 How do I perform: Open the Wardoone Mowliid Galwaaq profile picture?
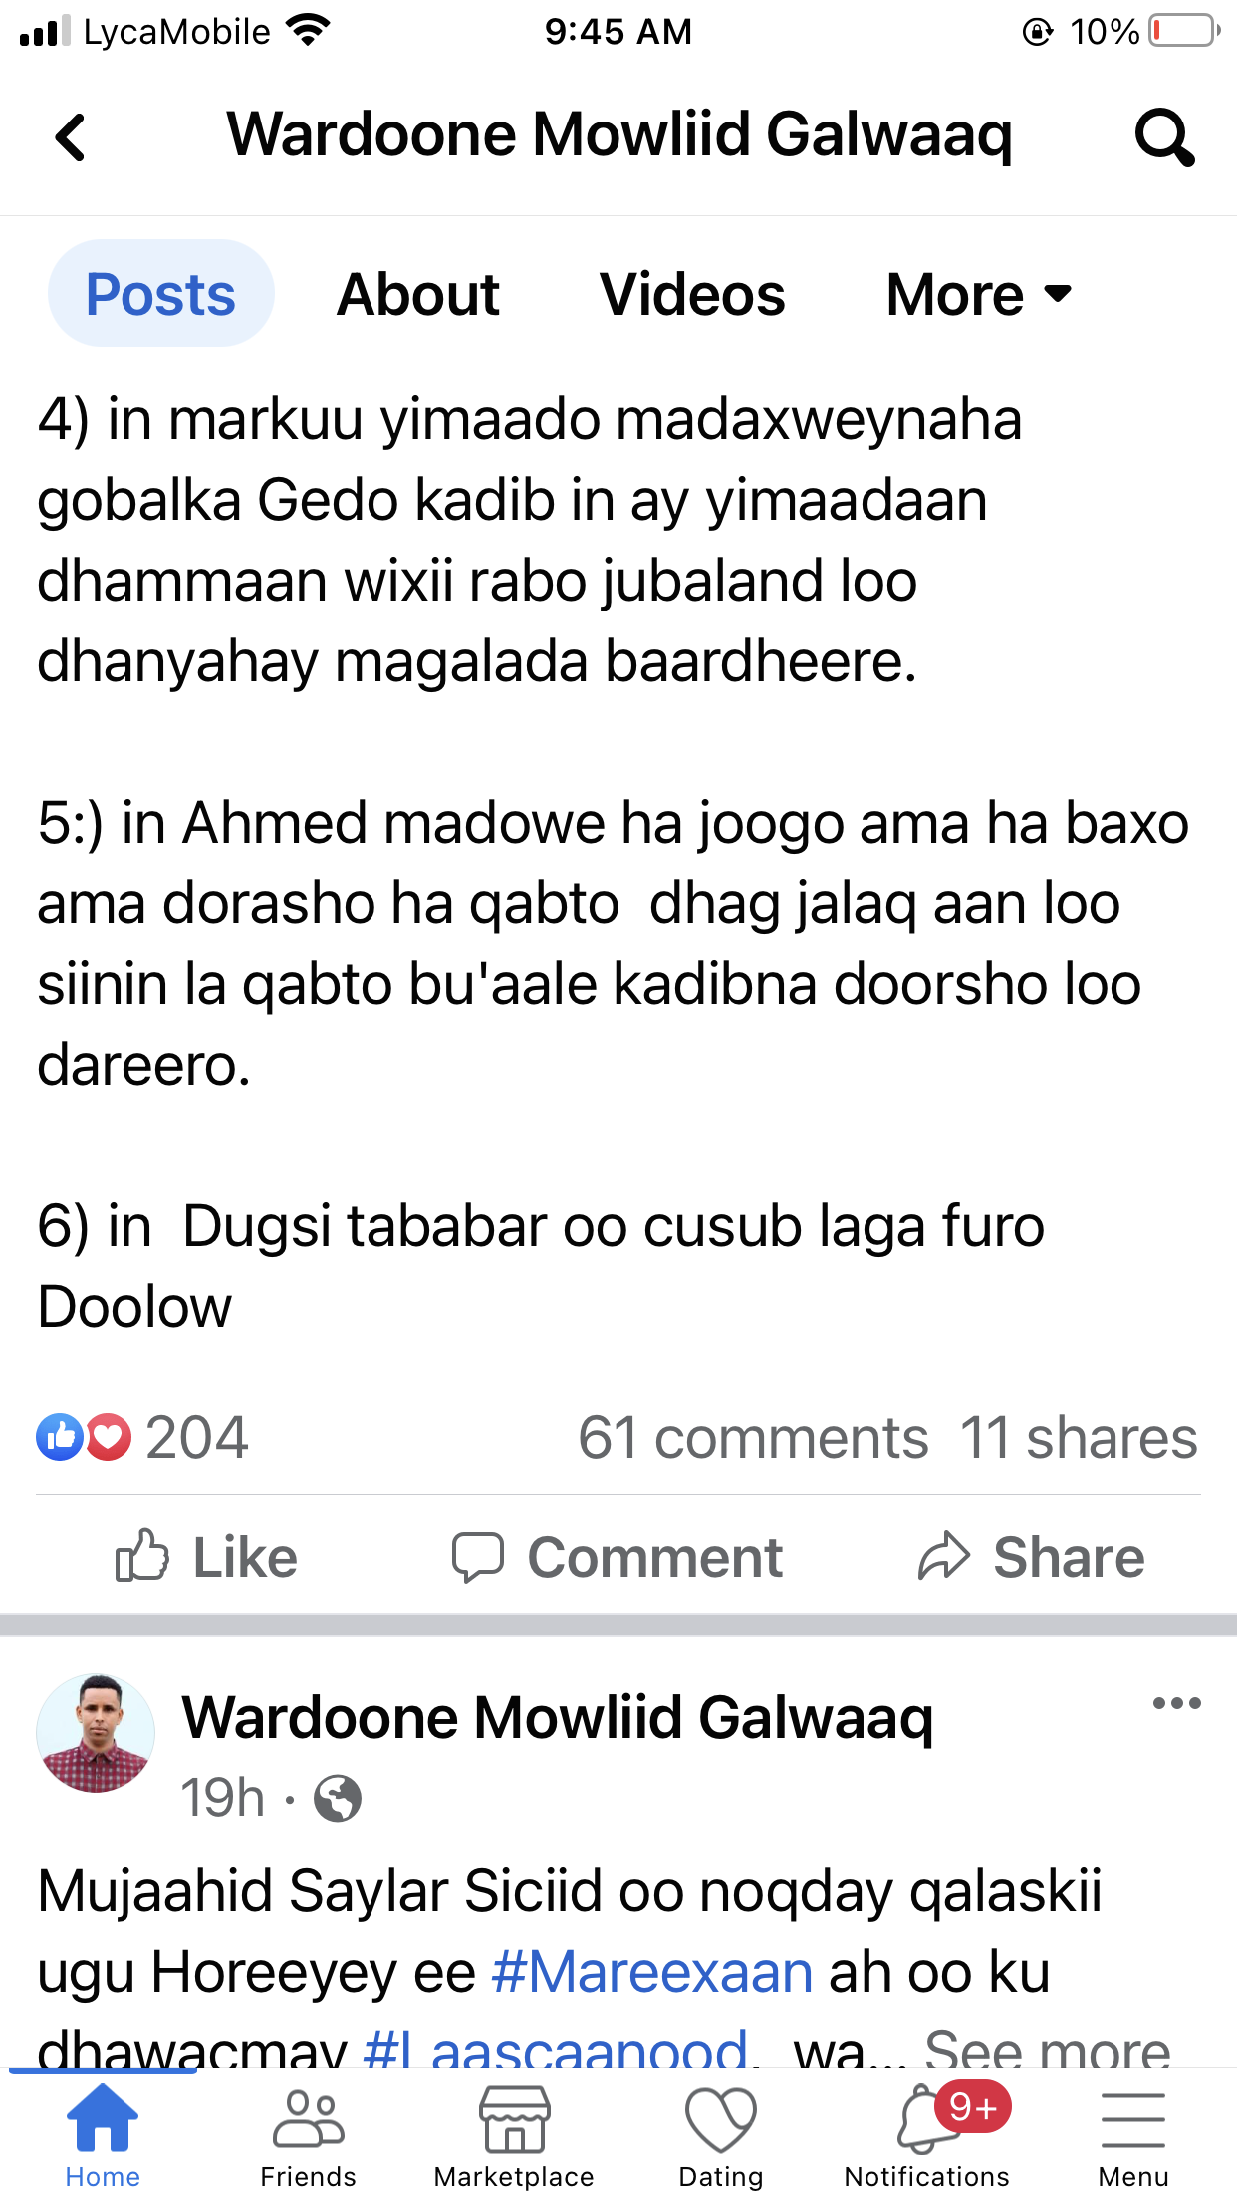click(96, 1733)
